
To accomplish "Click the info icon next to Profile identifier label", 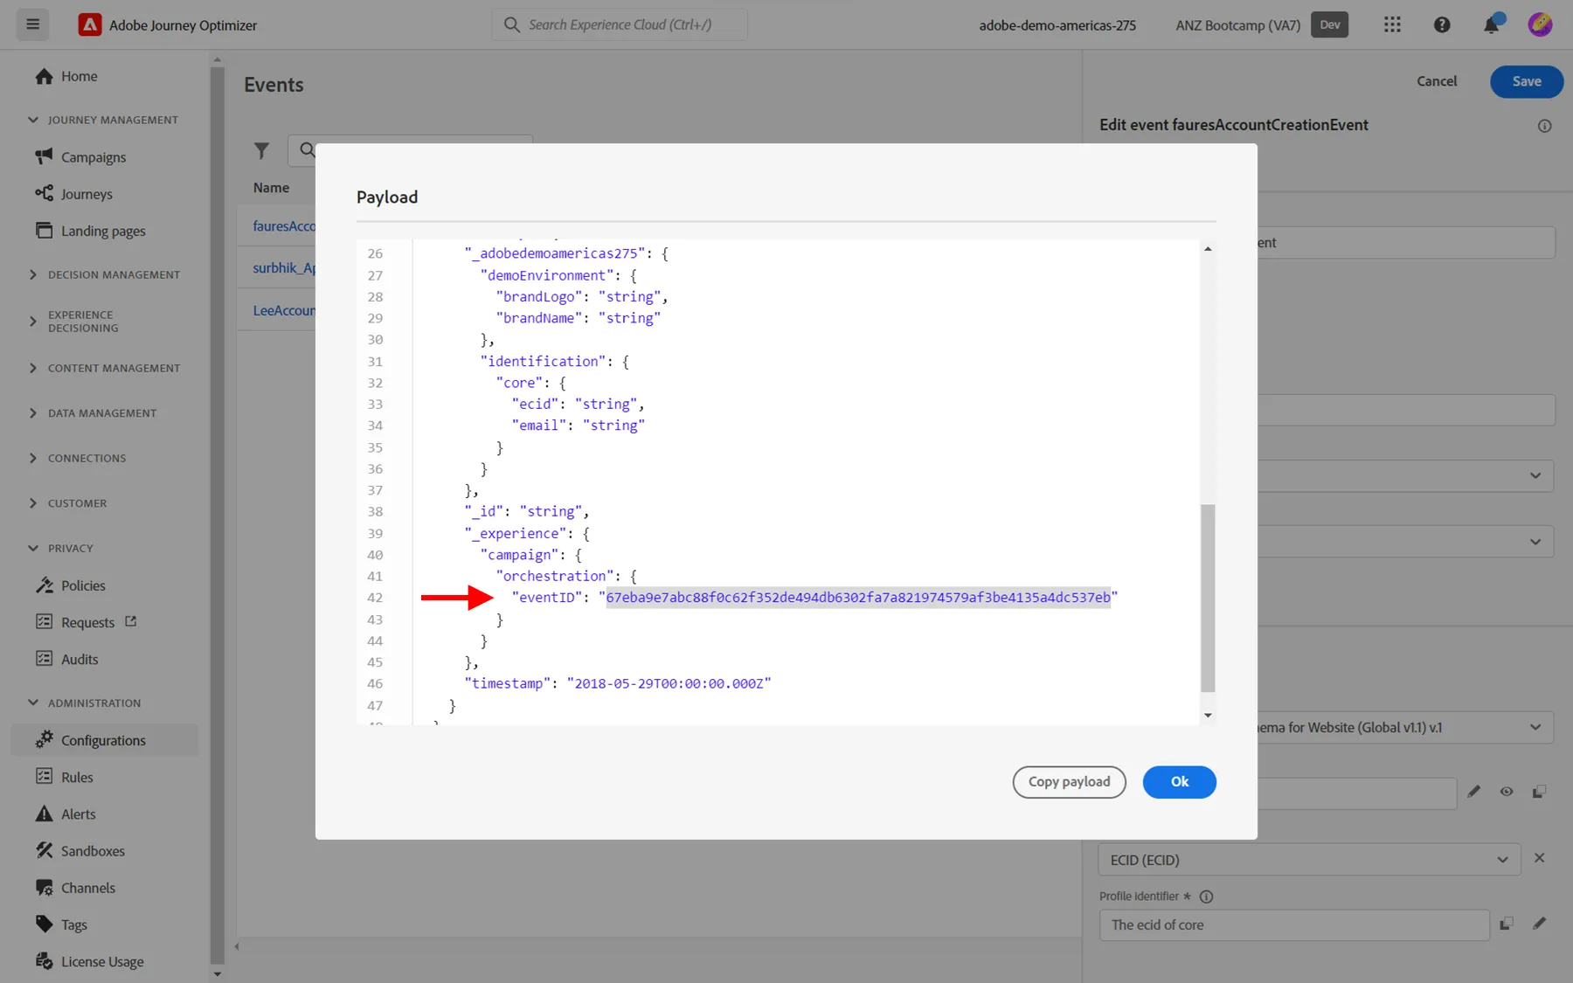I will click(x=1206, y=896).
